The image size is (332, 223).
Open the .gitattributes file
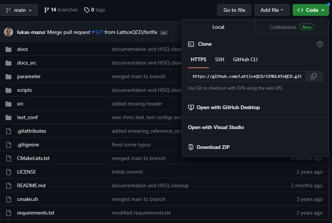point(32,131)
